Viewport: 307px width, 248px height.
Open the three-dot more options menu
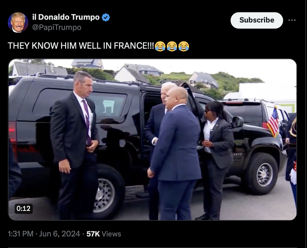(x=292, y=20)
